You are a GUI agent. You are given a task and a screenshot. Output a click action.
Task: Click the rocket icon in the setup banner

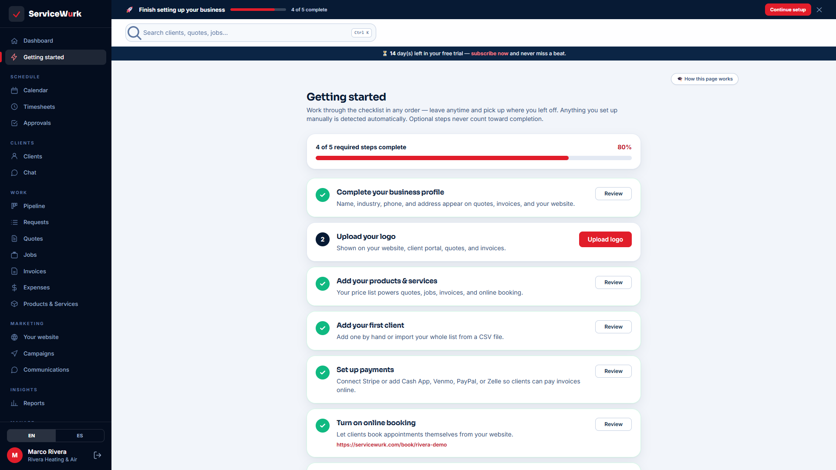[x=129, y=10]
